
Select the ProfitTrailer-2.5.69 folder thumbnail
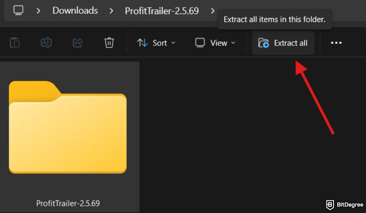68,127
